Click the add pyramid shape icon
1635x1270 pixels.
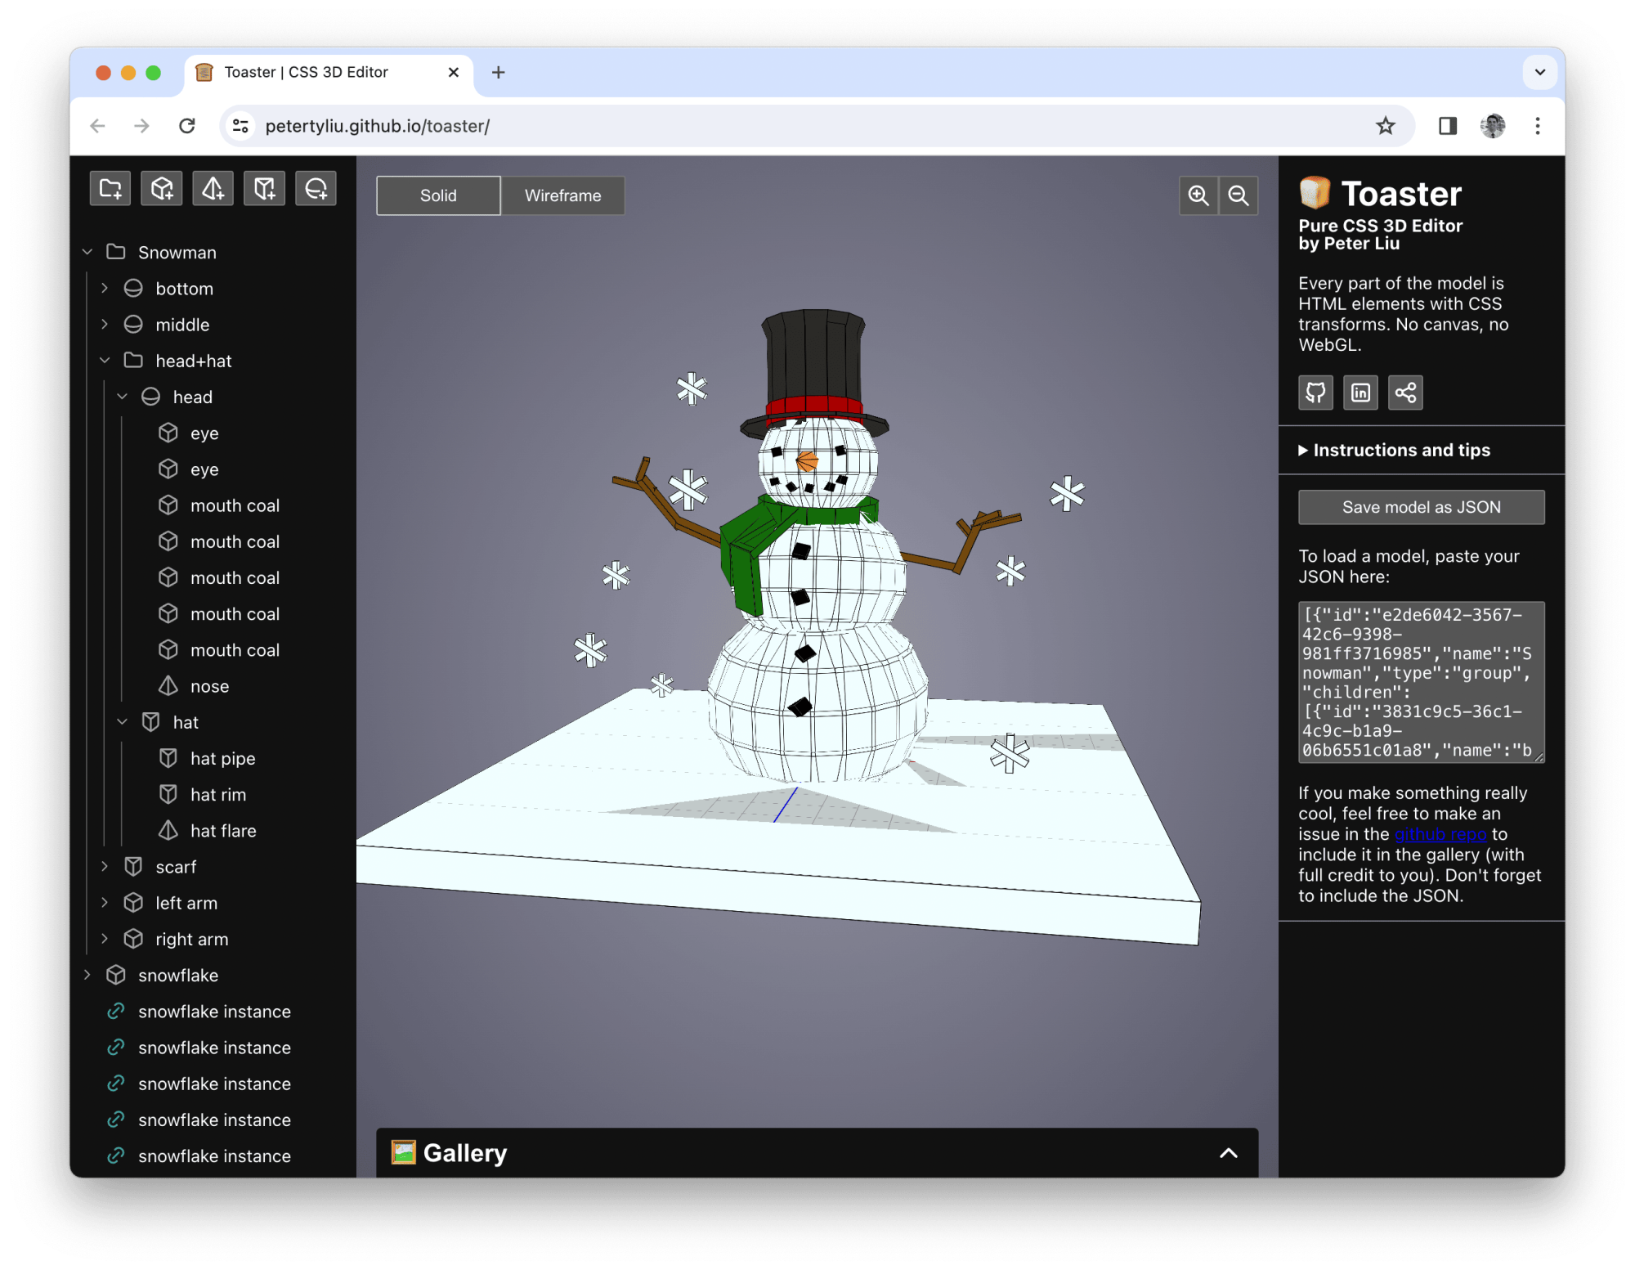(x=213, y=189)
